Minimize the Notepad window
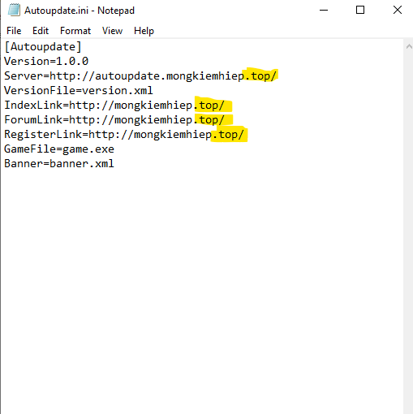The width and height of the screenshot is (413, 414). (x=324, y=11)
